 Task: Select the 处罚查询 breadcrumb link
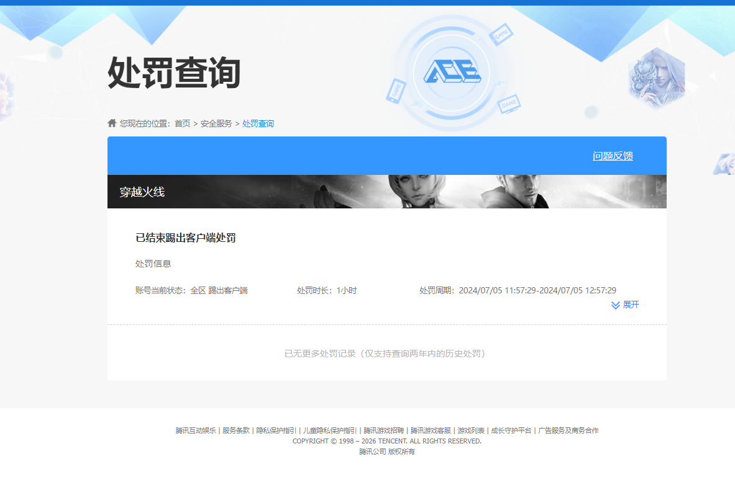point(258,123)
